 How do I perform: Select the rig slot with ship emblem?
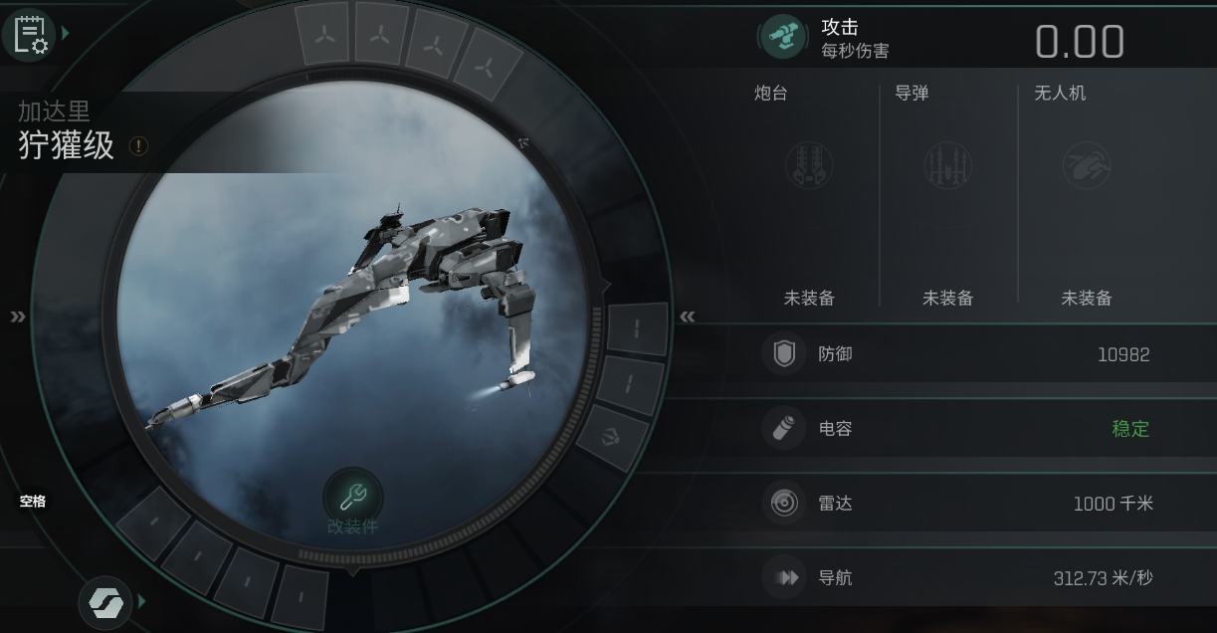click(x=612, y=436)
